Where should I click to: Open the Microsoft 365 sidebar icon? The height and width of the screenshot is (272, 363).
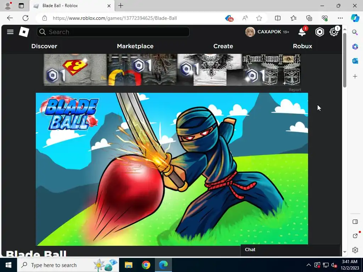(x=355, y=46)
